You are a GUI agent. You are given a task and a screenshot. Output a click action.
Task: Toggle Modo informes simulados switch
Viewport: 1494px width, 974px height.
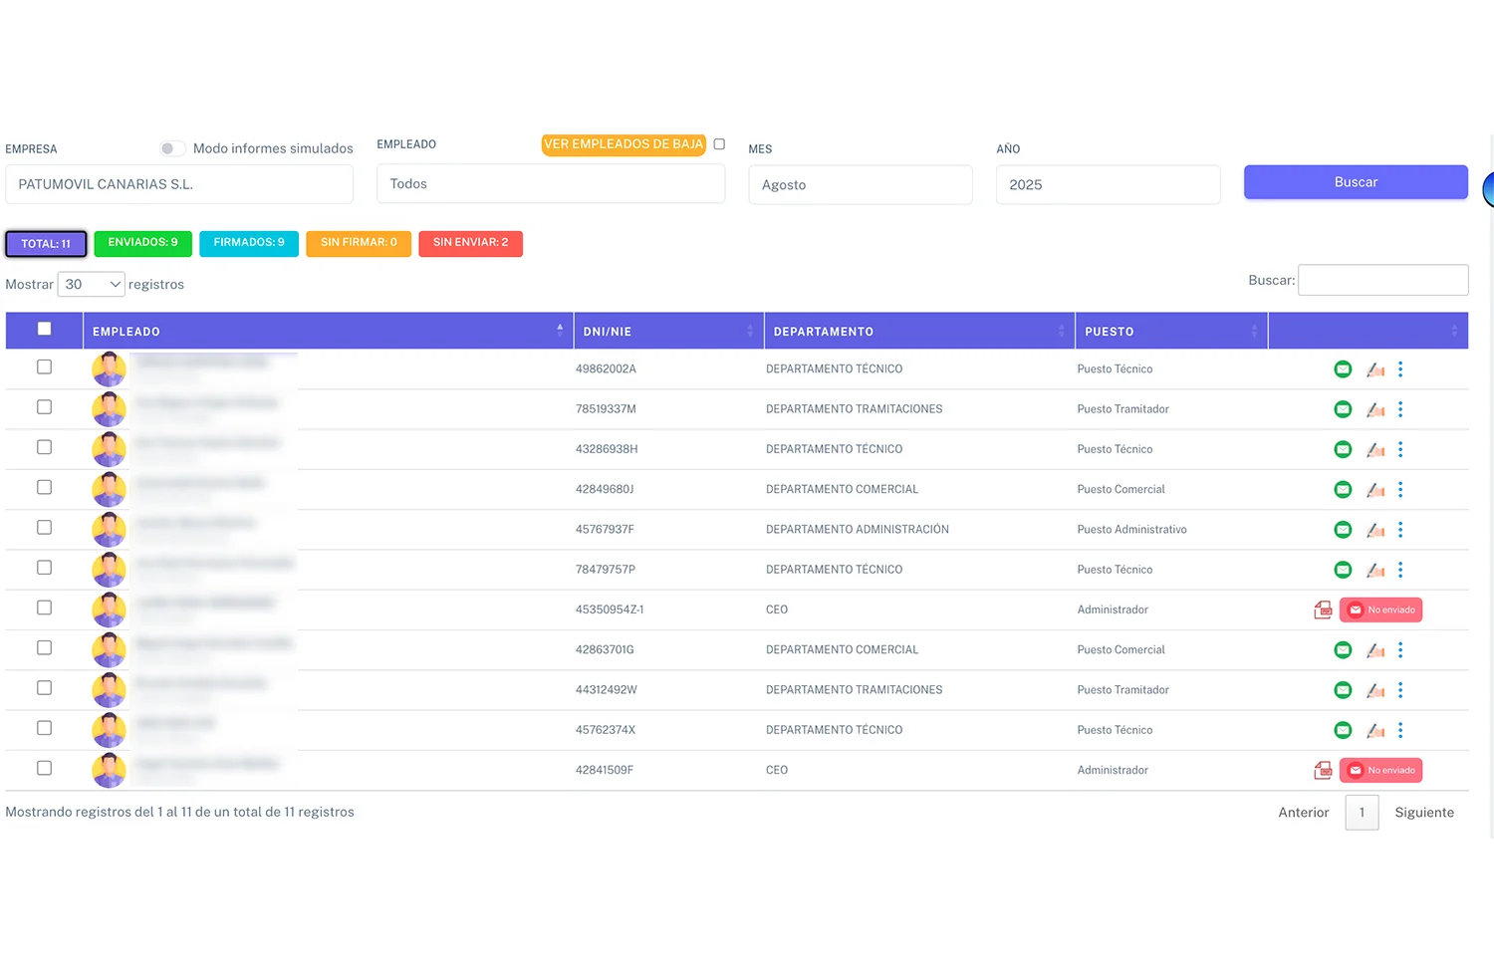[172, 148]
